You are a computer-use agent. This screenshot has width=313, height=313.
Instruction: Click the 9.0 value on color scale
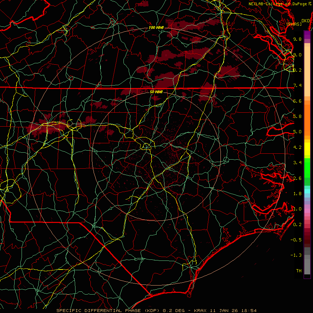pos(297,55)
